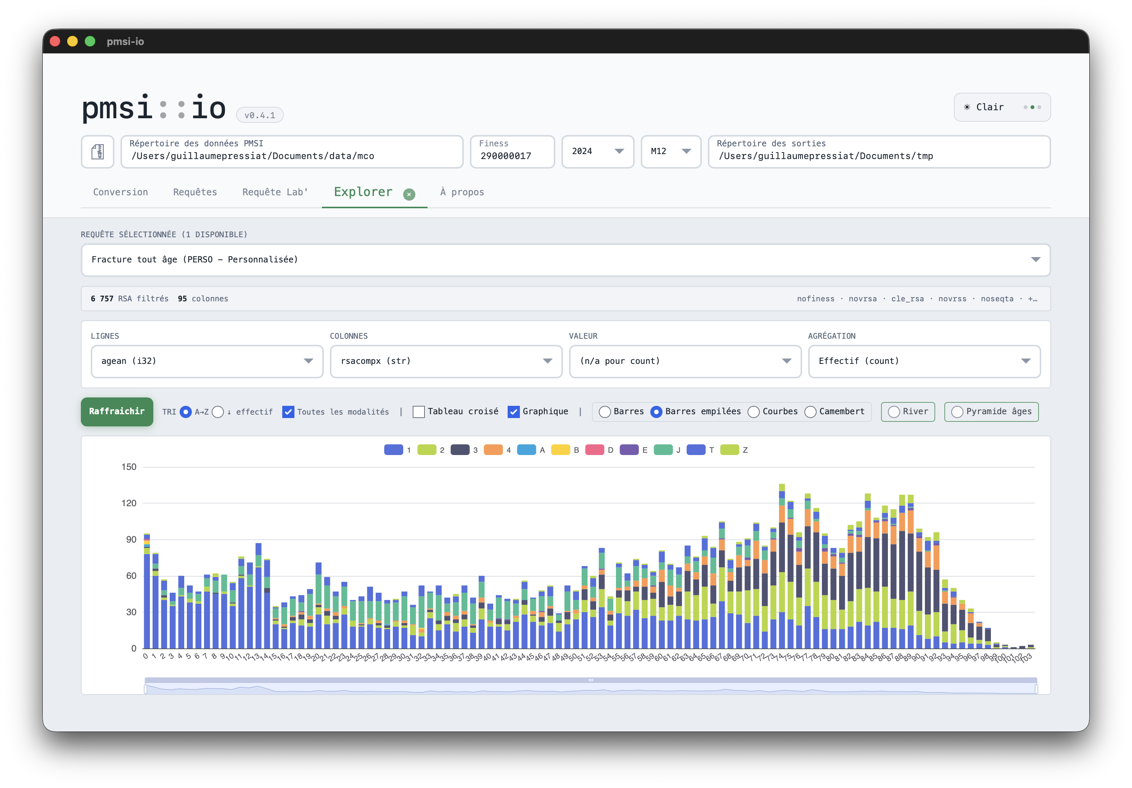Expand requête sélectionnée Fracture tout âge dropdown
Screen dimensions: 1132x788
(566, 260)
